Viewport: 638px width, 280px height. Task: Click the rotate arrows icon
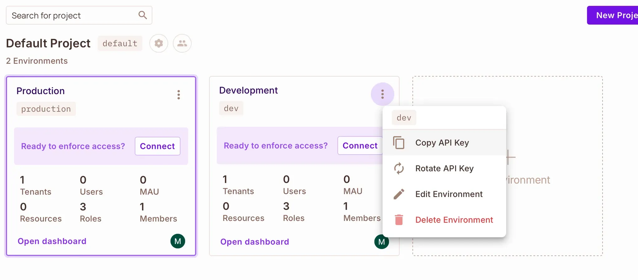(x=398, y=168)
